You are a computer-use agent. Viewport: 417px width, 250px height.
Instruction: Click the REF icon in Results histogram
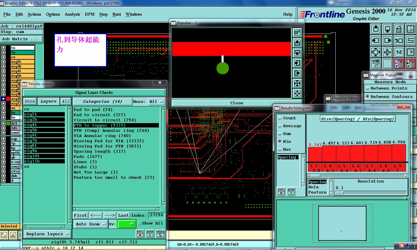pyautogui.click(x=291, y=191)
